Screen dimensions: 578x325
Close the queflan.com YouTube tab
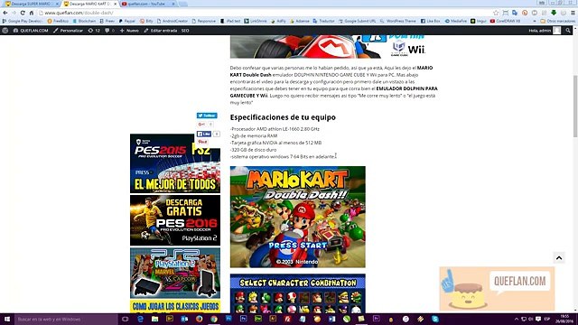(173, 4)
